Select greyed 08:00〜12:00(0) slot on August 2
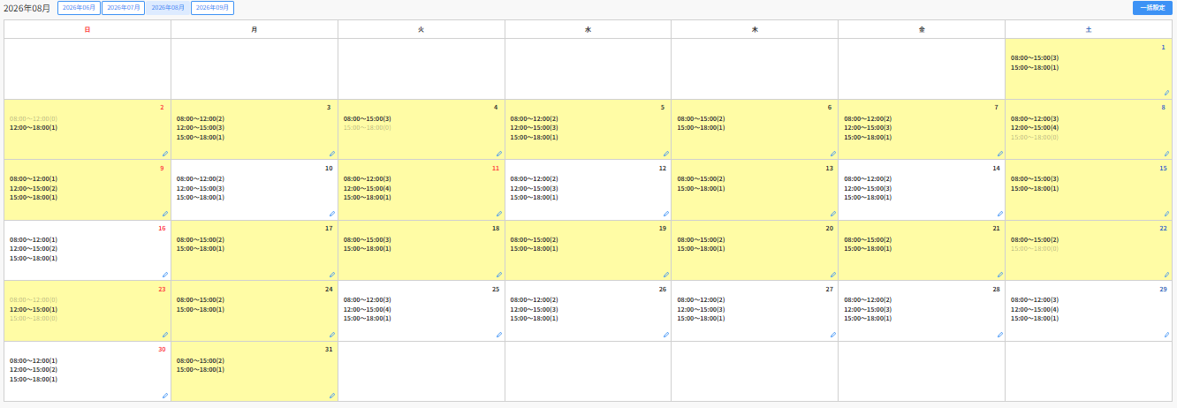The image size is (1177, 408). tap(34, 118)
